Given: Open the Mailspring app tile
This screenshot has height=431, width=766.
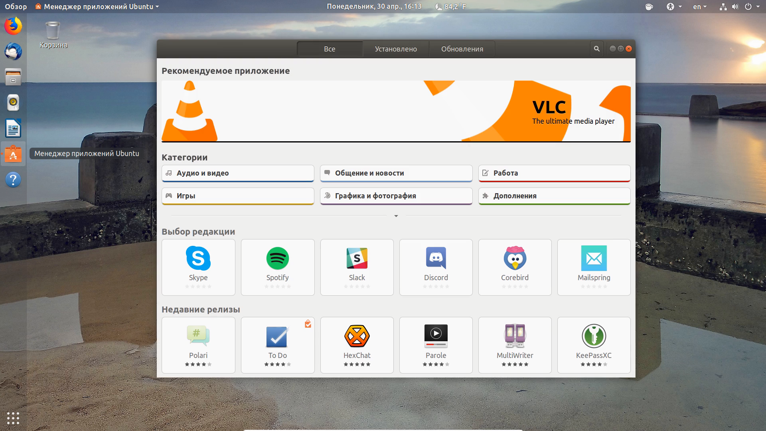Looking at the screenshot, I should (594, 267).
